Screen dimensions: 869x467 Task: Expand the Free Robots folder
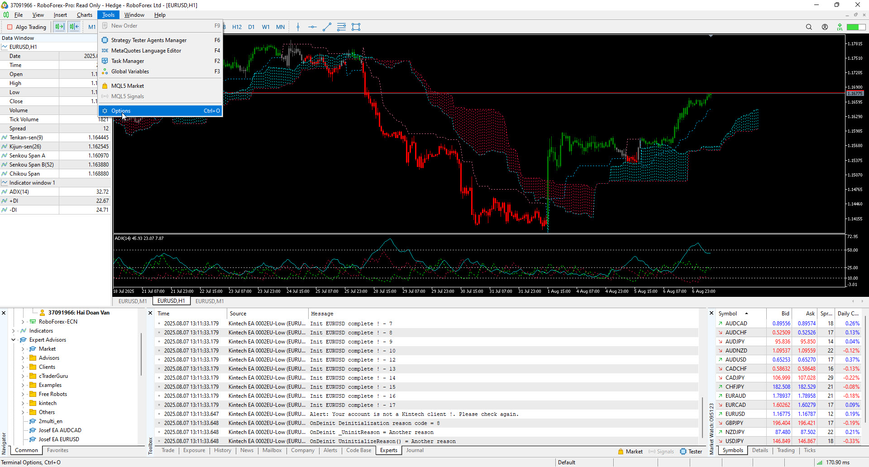[x=23, y=394]
